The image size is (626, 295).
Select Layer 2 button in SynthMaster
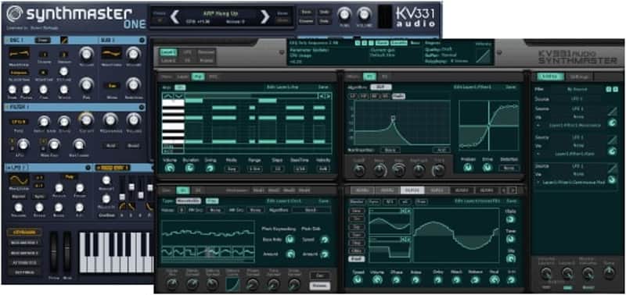[x=168, y=61]
